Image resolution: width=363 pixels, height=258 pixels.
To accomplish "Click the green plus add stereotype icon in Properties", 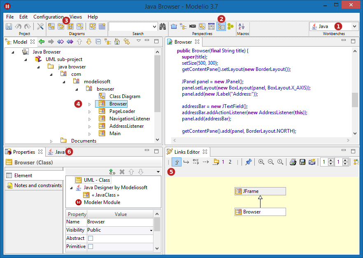I will [112, 172].
